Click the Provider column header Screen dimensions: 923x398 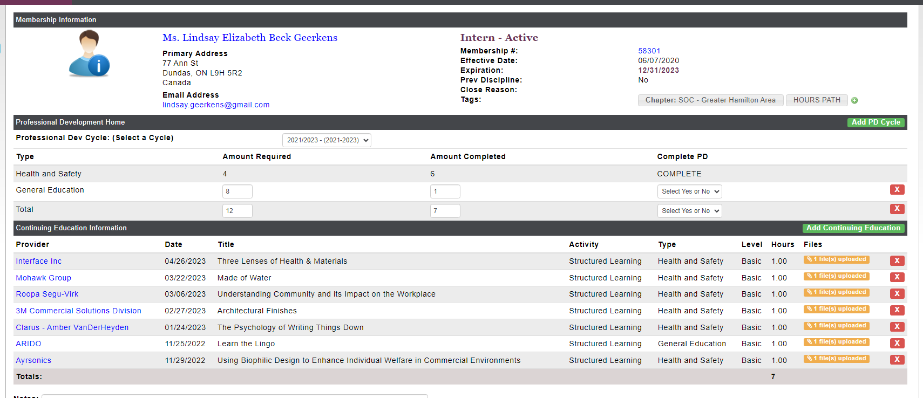coord(32,244)
